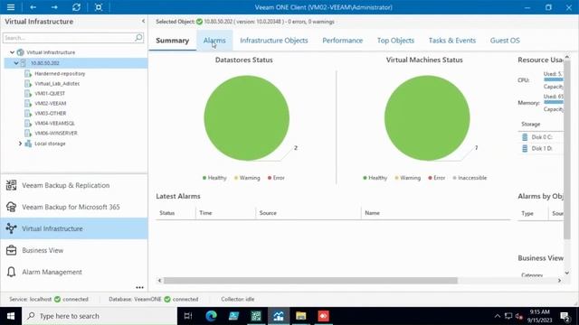Sort Latest Alarms by Time column
This screenshot has height=325, width=579.
point(205,213)
